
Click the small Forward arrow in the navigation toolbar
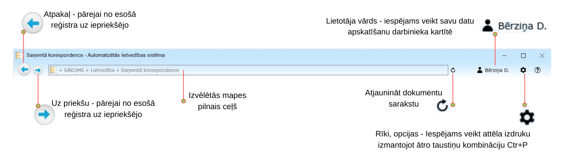click(x=38, y=70)
